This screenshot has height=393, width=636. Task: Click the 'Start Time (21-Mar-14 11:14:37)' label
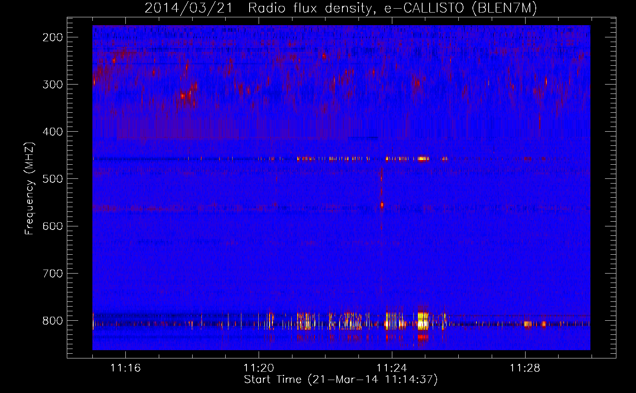coord(341,380)
